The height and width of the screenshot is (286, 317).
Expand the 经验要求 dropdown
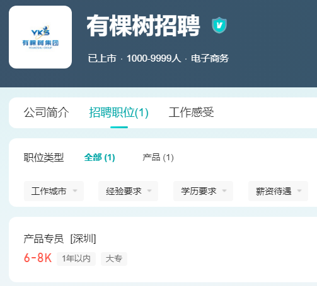pos(128,191)
